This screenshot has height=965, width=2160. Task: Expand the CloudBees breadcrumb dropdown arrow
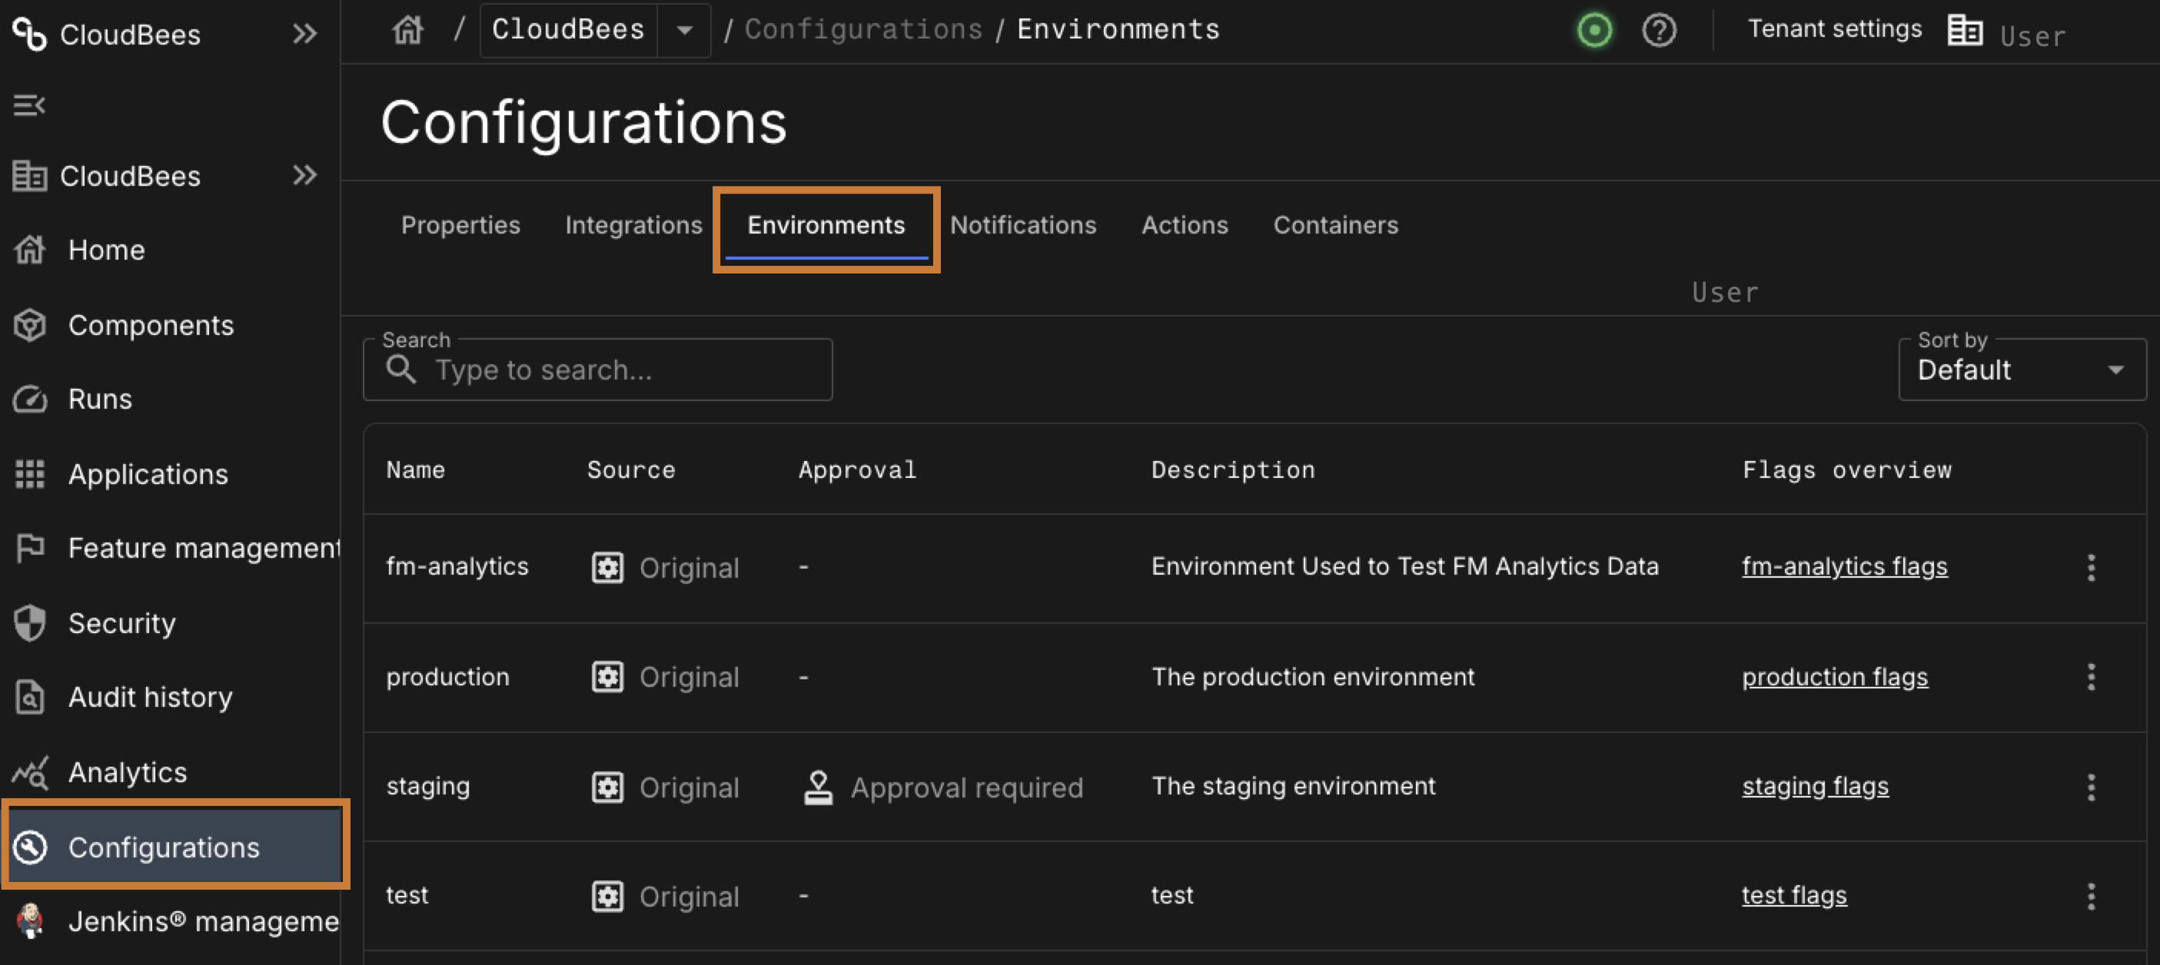pyautogui.click(x=684, y=30)
